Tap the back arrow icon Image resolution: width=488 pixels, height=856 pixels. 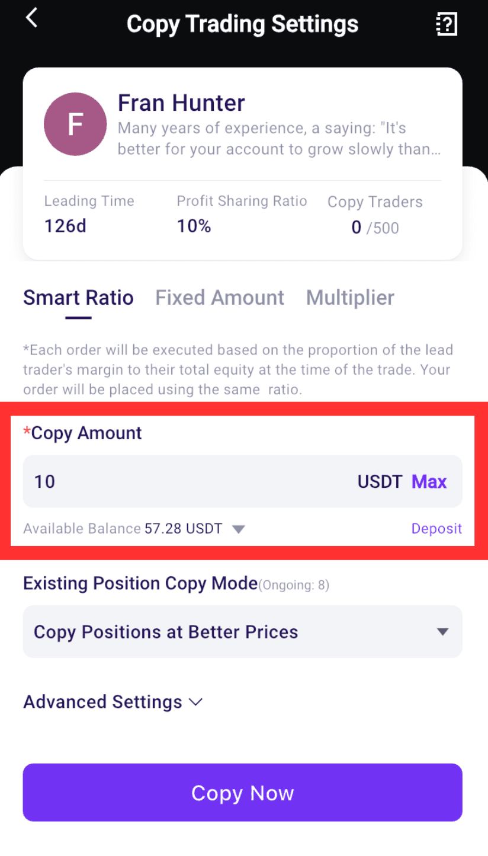[31, 18]
